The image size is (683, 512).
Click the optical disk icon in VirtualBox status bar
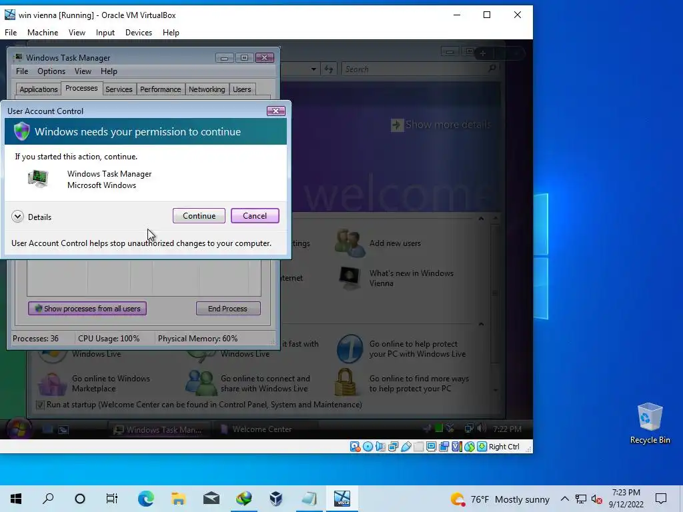368,447
